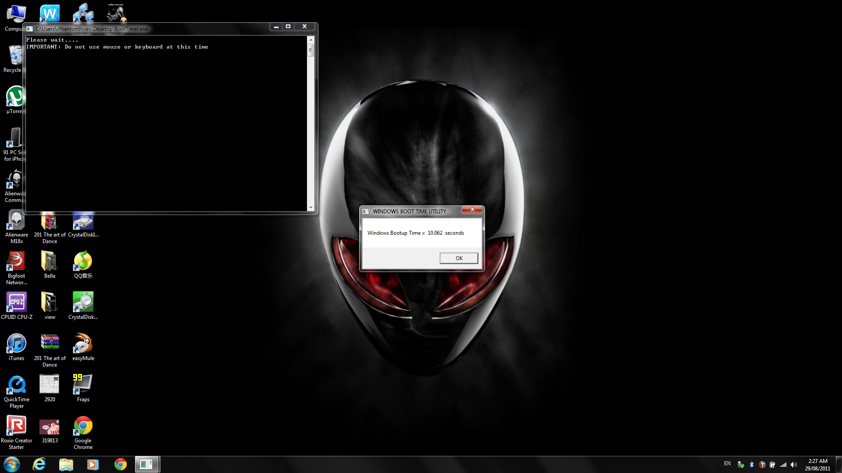This screenshot has height=473, width=842.
Task: Select the Fraps desktop shortcut
Action: [x=83, y=388]
